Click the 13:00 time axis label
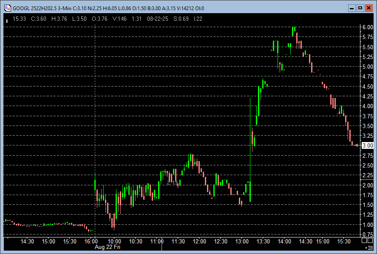 coord(242,241)
